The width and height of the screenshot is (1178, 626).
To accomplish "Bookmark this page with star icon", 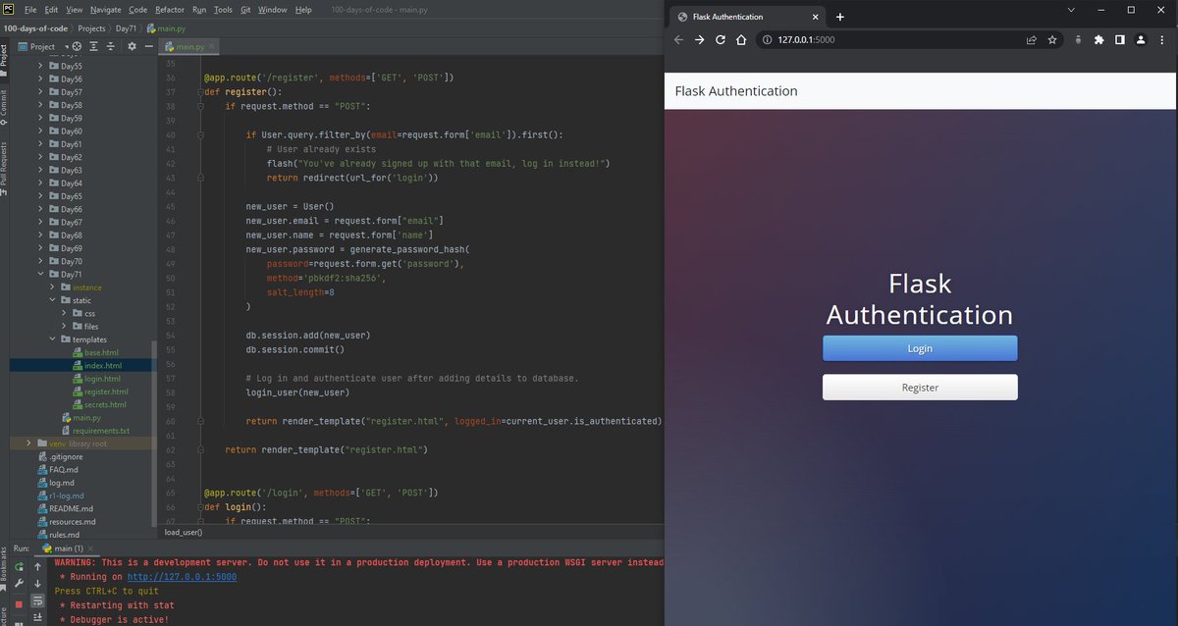I will 1052,40.
